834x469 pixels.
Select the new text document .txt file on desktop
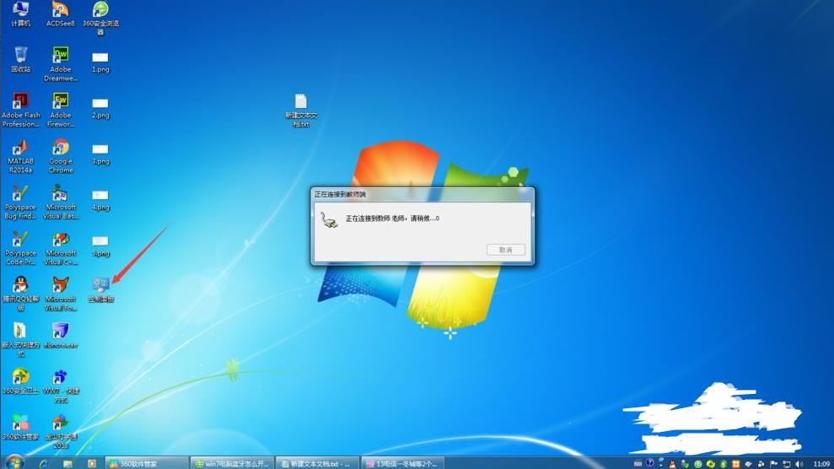click(x=300, y=111)
